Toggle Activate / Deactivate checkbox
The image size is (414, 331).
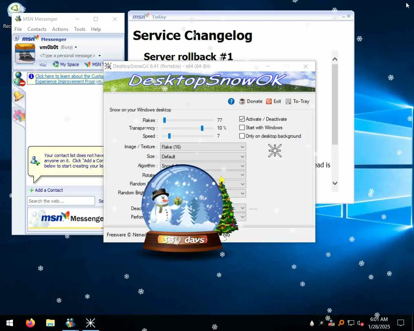coord(242,119)
